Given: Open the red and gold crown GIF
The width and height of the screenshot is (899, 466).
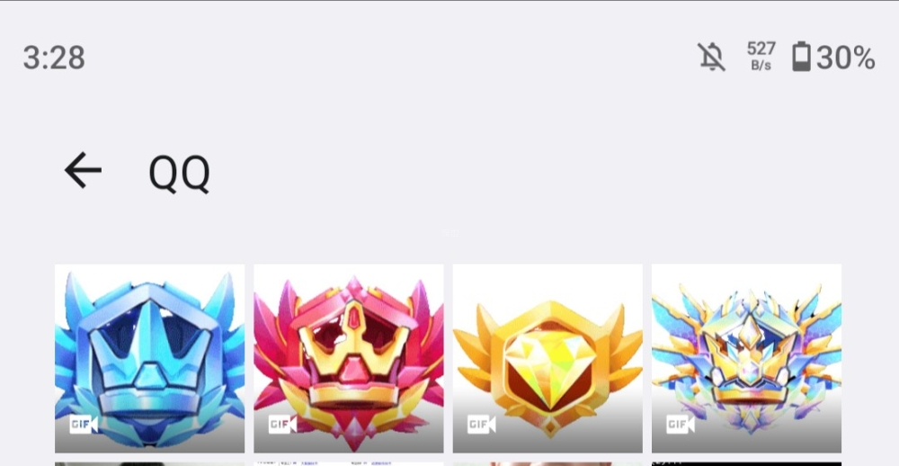Looking at the screenshot, I should (x=349, y=359).
